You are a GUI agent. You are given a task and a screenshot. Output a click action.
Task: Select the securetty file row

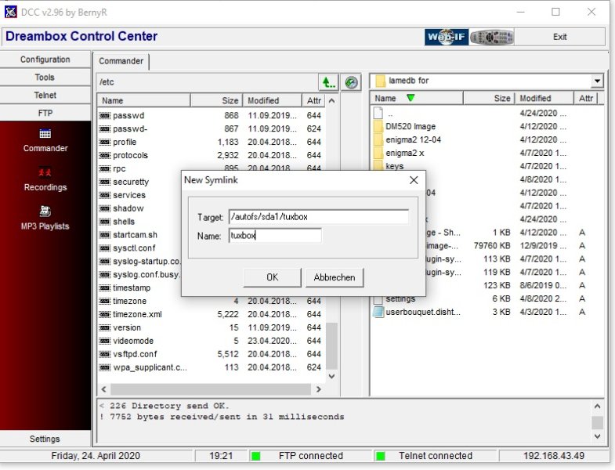pos(139,182)
